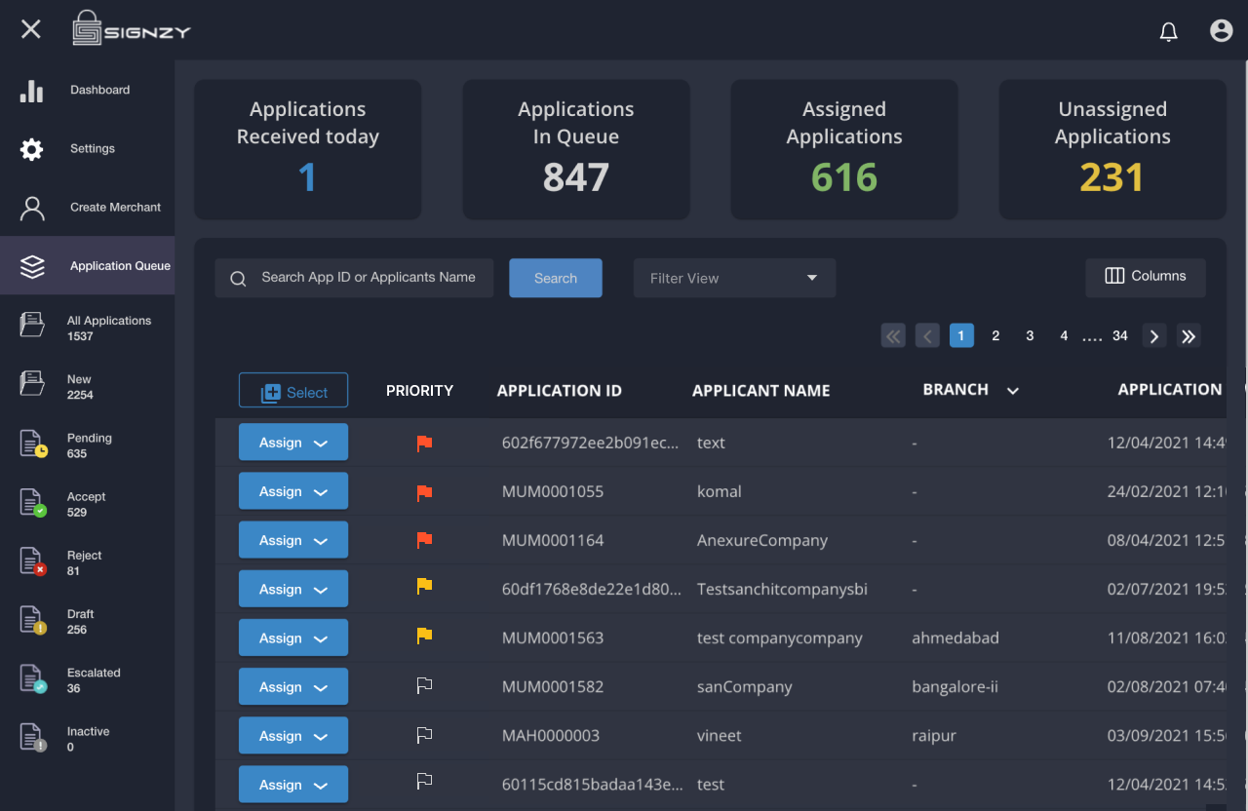Click the Escalated document icon
The image size is (1248, 811).
pos(33,679)
